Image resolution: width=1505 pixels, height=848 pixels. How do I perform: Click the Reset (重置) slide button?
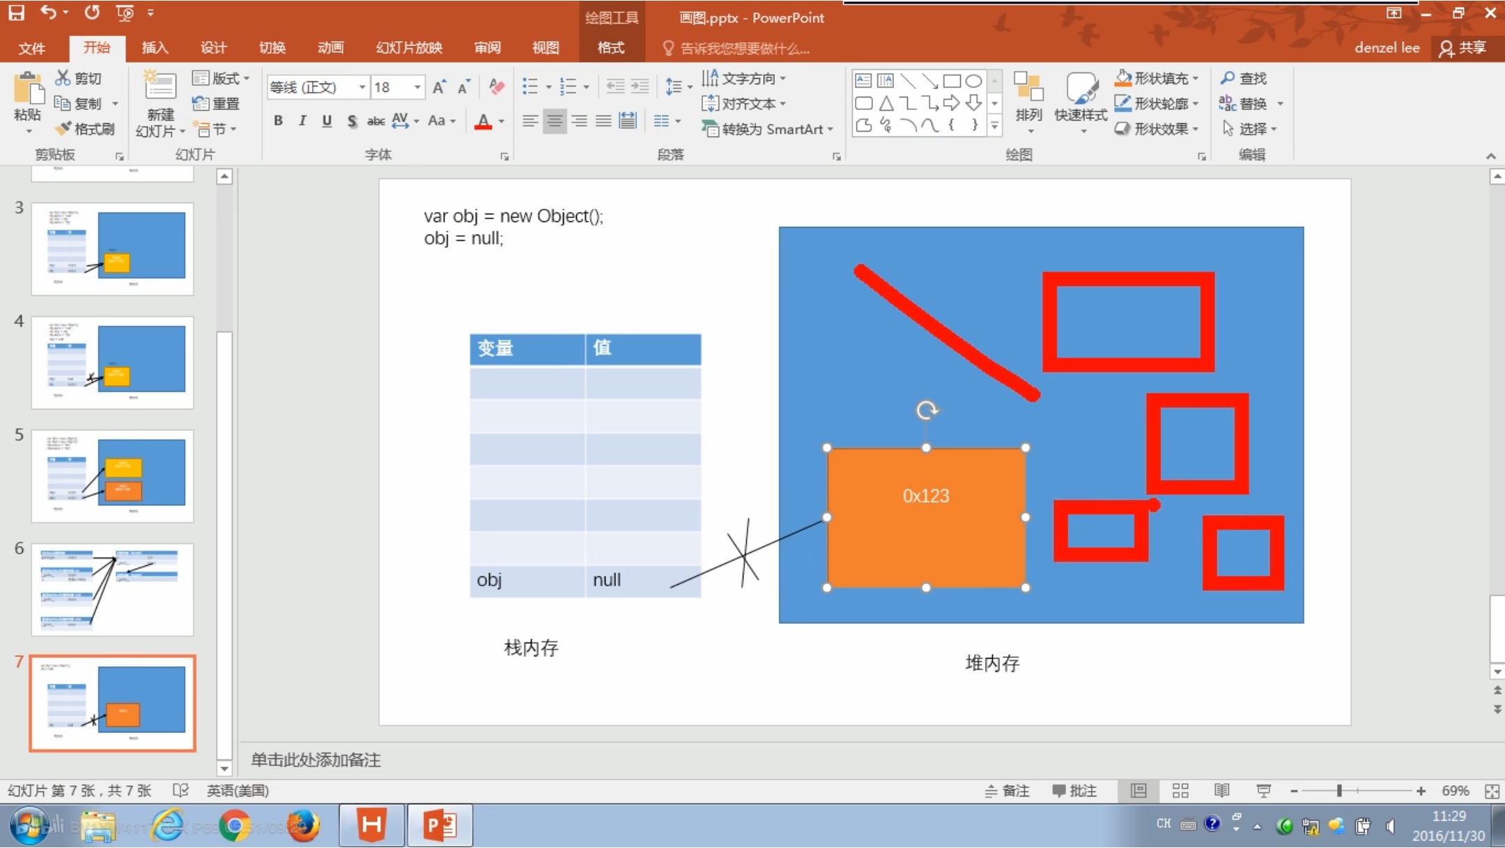tap(216, 104)
